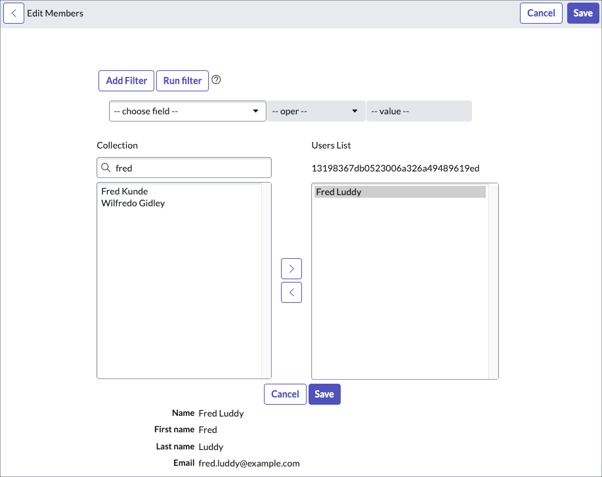Open the help tooltip beside Run filter

point(216,80)
